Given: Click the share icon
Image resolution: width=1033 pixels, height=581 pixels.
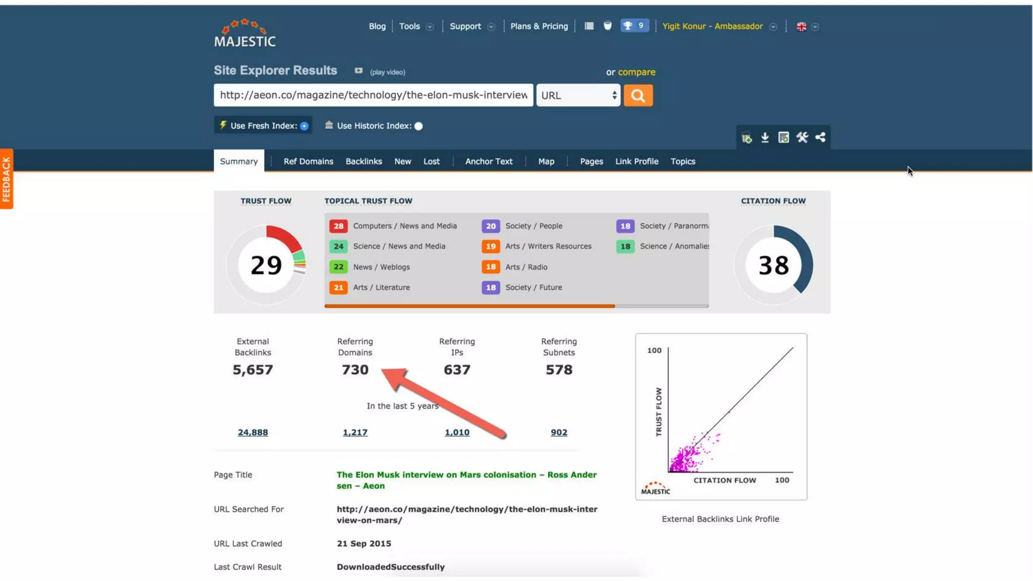Looking at the screenshot, I should click(x=821, y=137).
